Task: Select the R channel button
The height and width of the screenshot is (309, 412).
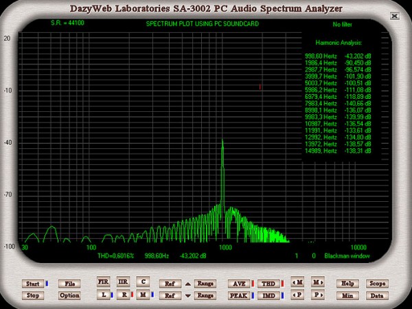Action: (122, 295)
